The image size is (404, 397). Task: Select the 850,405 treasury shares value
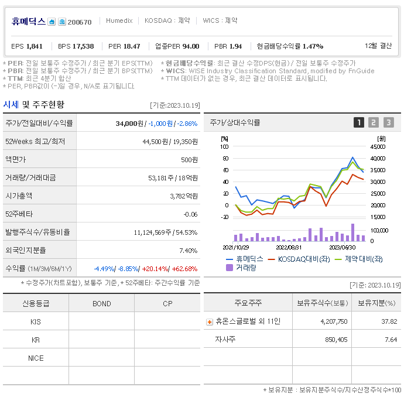click(336, 340)
